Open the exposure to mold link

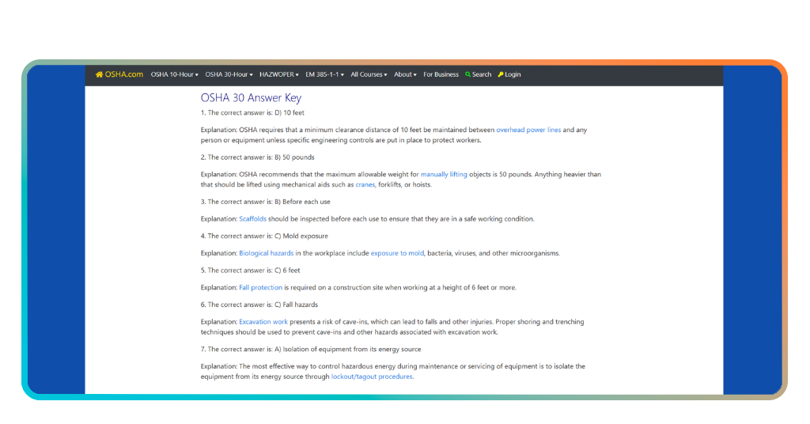pos(397,253)
